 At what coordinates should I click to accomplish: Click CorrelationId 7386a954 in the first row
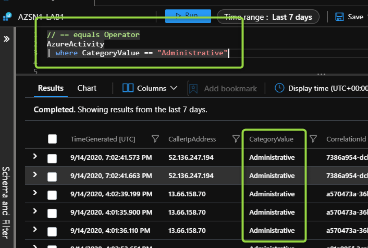(347, 157)
